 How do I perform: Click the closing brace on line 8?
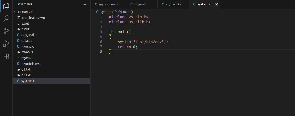click(x=110, y=52)
